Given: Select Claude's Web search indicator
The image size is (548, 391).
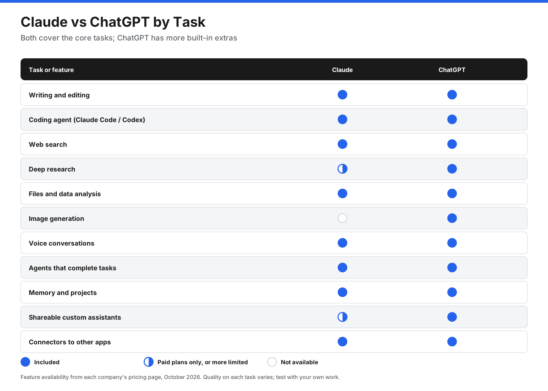Looking at the screenshot, I should (x=342, y=144).
